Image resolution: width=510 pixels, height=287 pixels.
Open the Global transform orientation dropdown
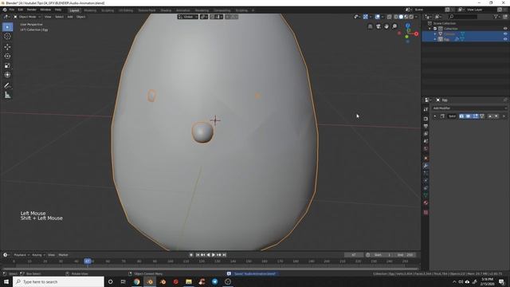coord(188,17)
